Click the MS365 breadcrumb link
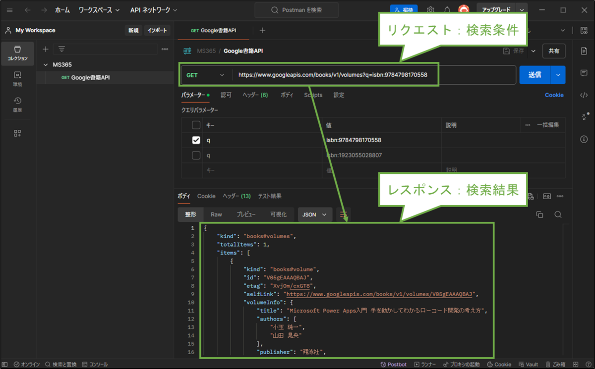Viewport: 595px width, 369px height. (x=206, y=51)
